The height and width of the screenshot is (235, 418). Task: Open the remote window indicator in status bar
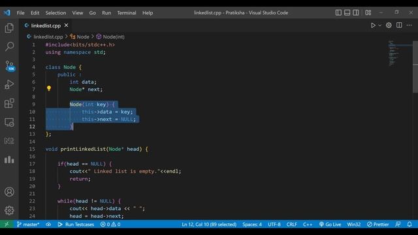coord(7,225)
